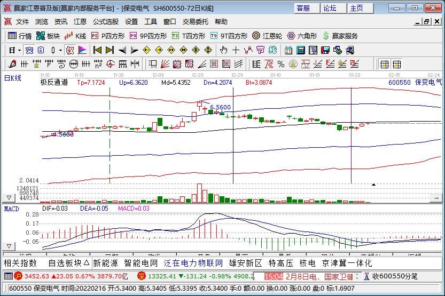Click the 金 time-lines tool icon

[37, 64]
